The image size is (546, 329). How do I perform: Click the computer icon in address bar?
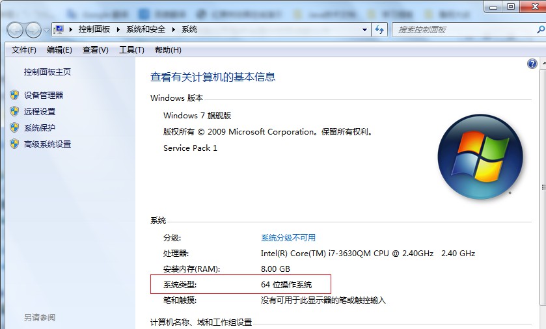[59, 29]
